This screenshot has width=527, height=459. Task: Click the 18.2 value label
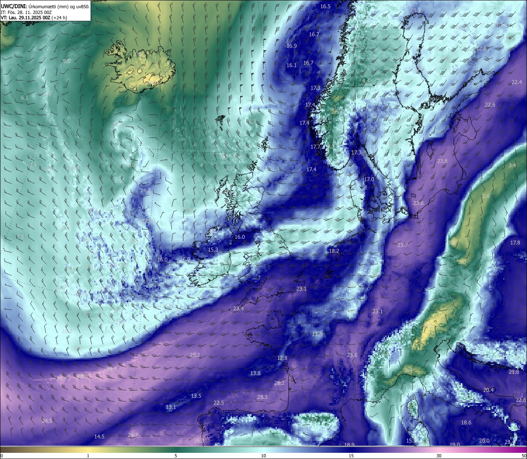pyautogui.click(x=334, y=251)
